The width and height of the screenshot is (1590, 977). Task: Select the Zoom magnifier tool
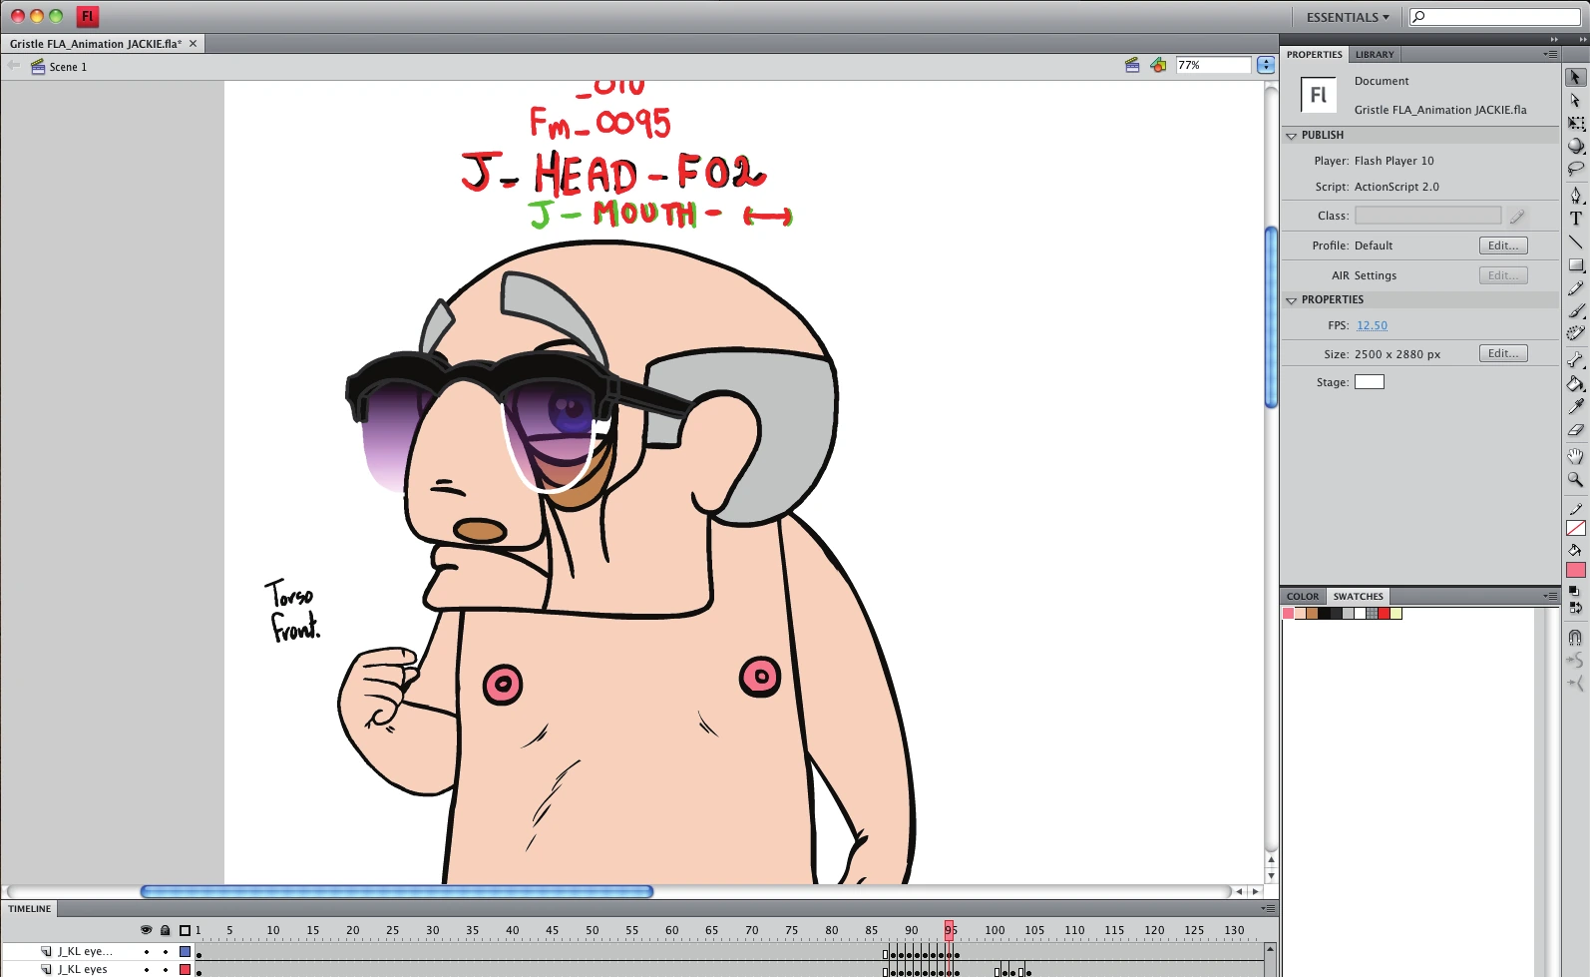[x=1576, y=479]
